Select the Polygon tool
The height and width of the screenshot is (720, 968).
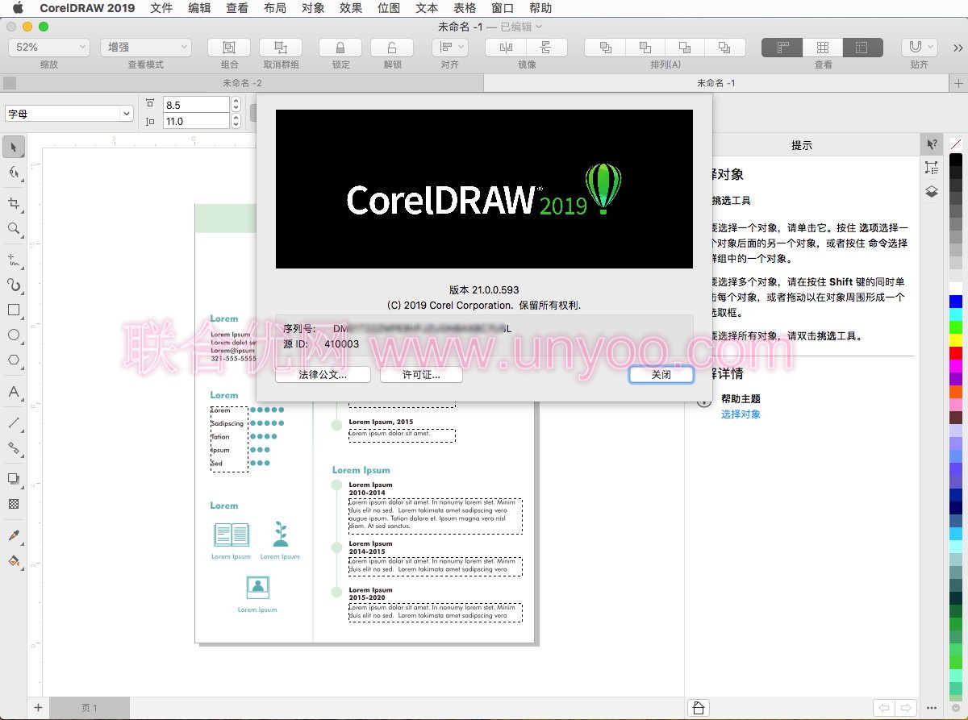pyautogui.click(x=14, y=360)
